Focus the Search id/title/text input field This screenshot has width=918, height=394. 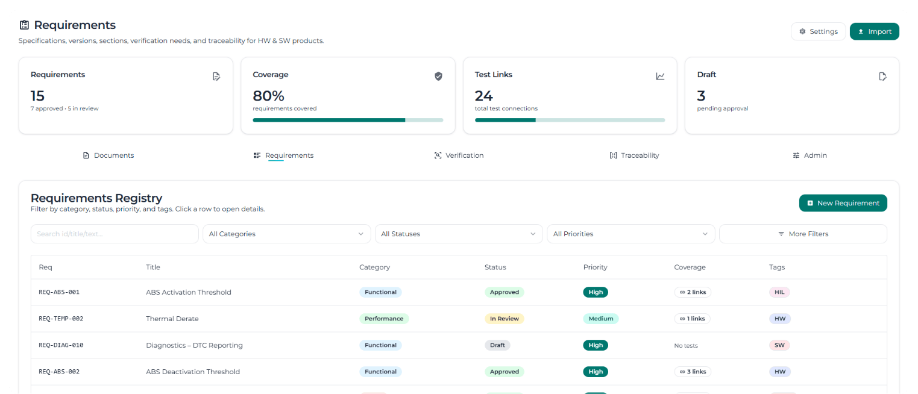[115, 234]
